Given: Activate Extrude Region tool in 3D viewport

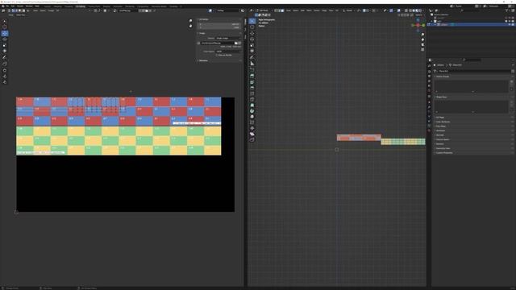Looking at the screenshot, I should 252,76.
